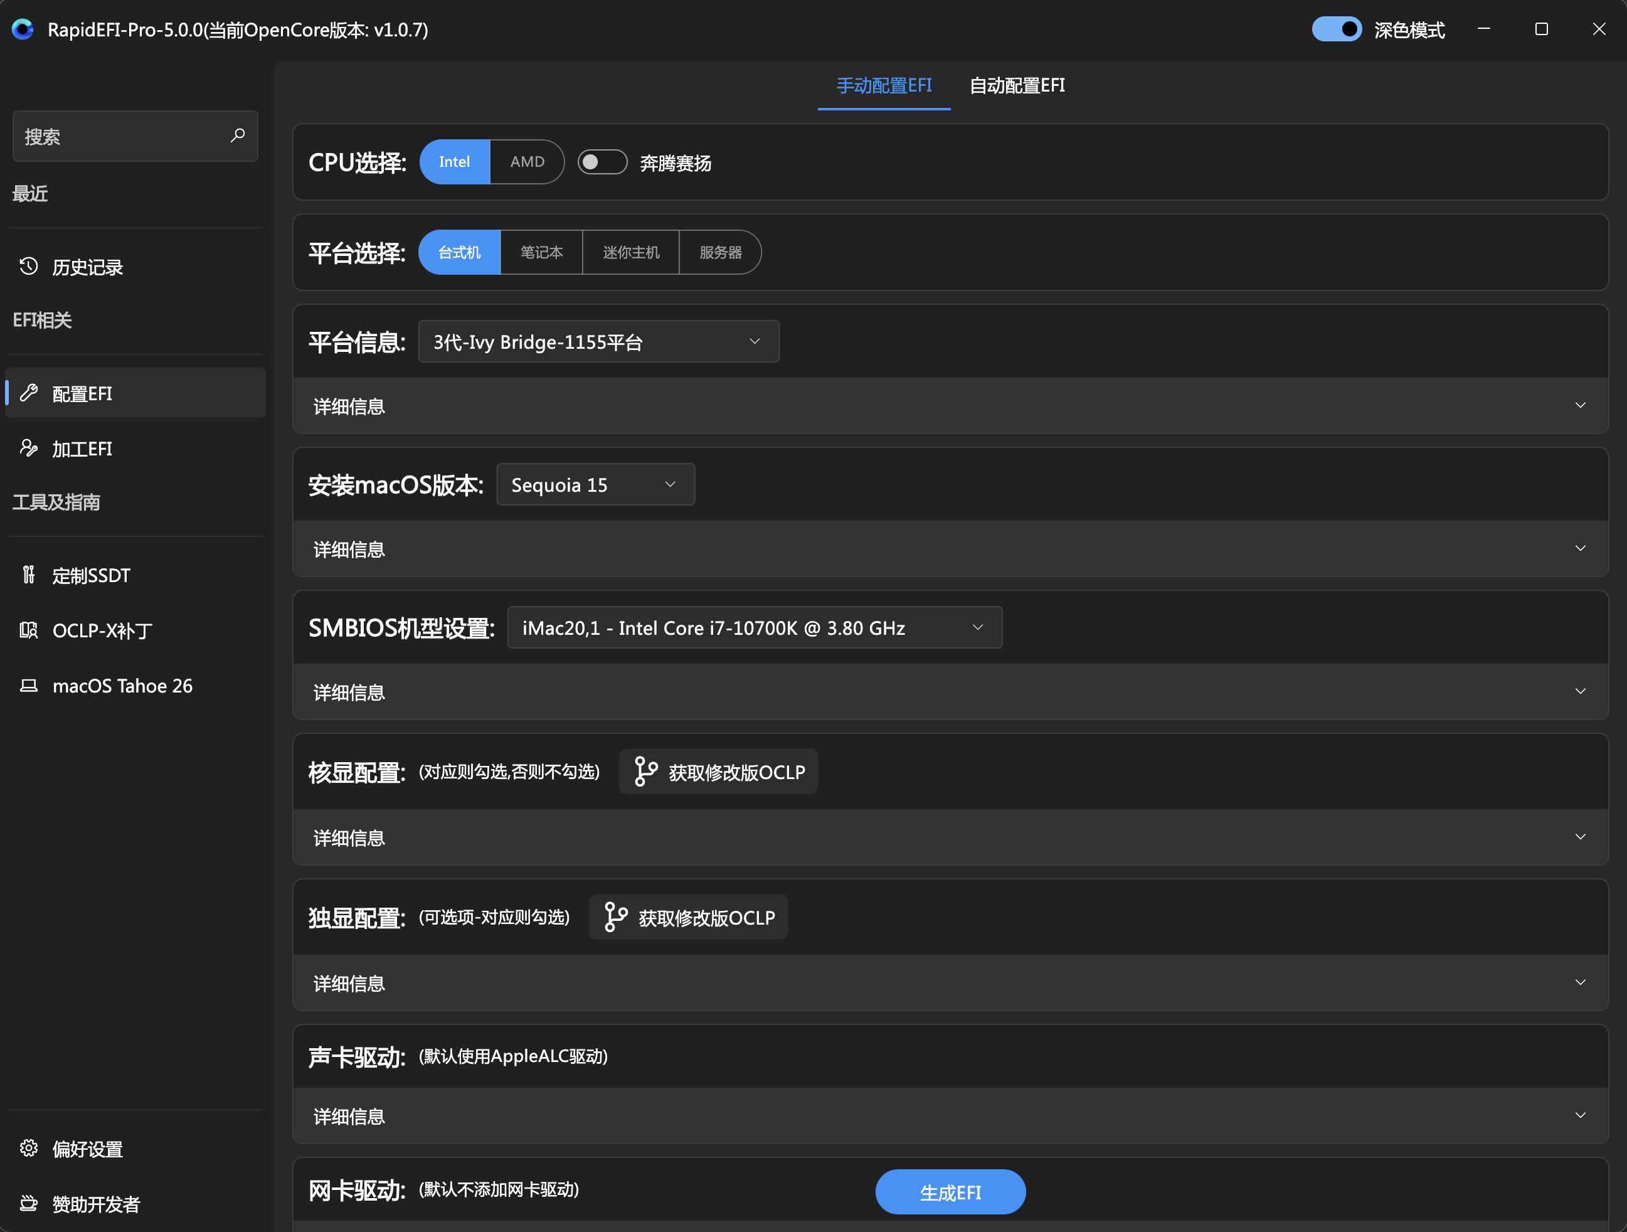Click 获取修改版OCLP in 核显配置
Image resolution: width=1627 pixels, height=1232 pixels.
[x=719, y=772]
